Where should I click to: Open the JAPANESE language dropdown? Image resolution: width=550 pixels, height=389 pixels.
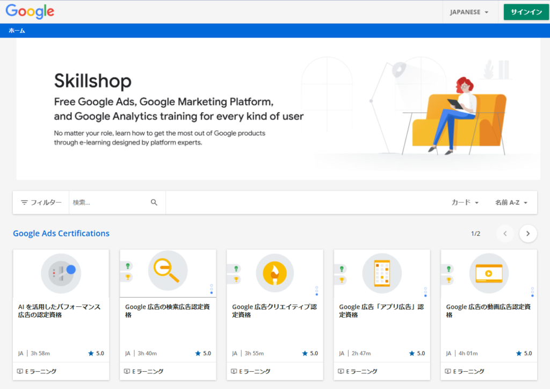click(469, 12)
